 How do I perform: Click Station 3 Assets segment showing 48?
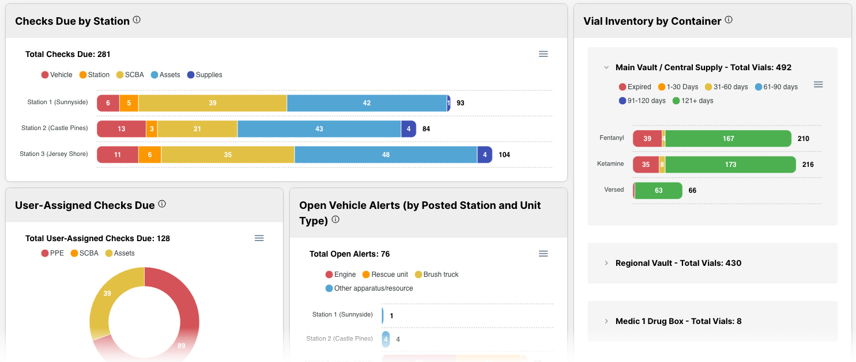point(386,155)
